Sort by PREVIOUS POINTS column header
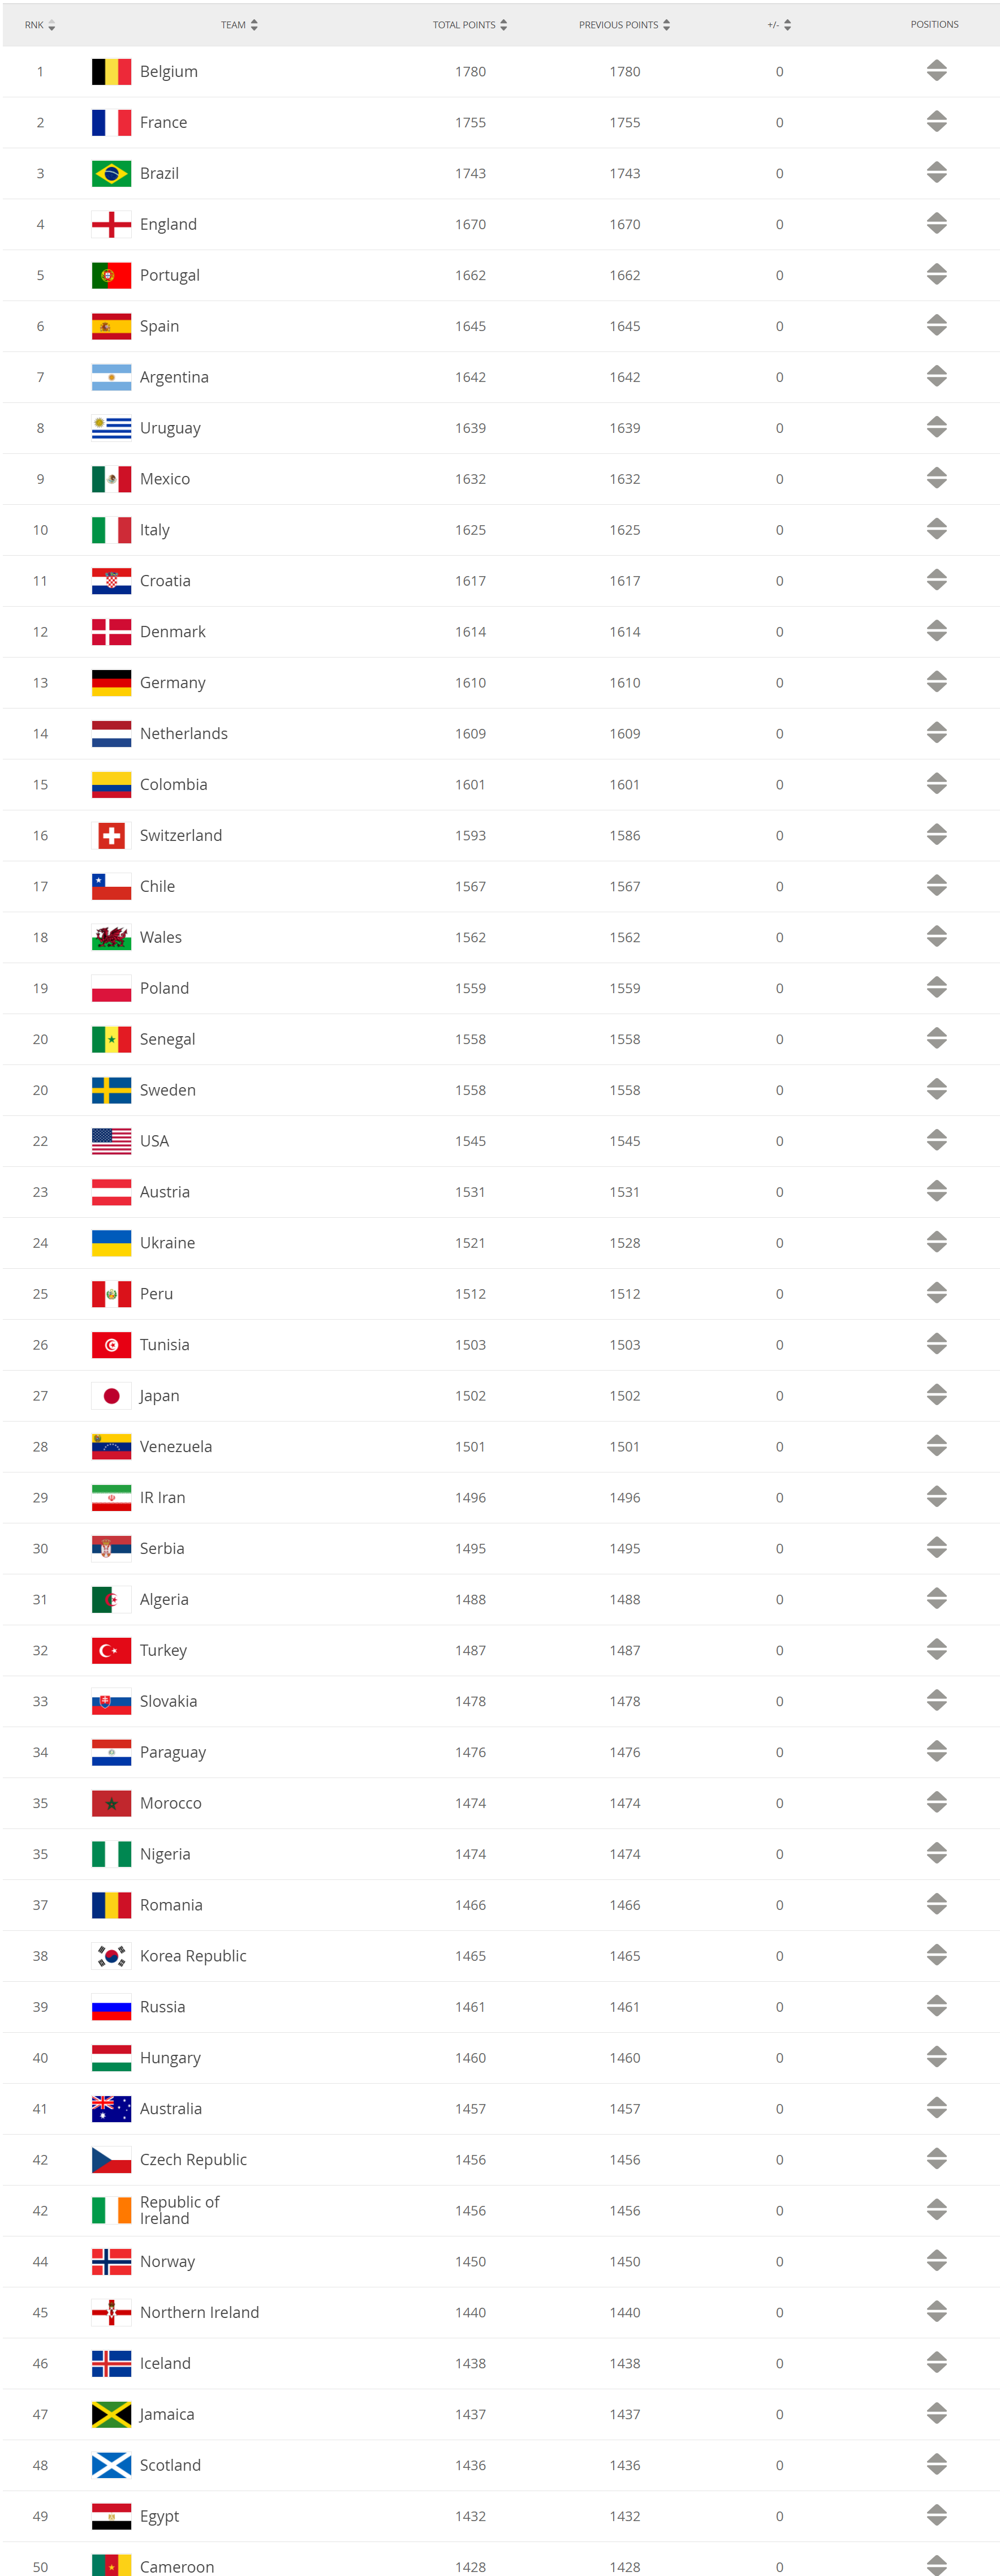This screenshot has height=2576, width=1000. 624,25
